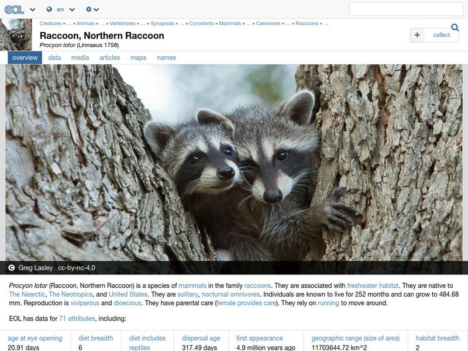Image resolution: width=468 pixels, height=351 pixels.
Task: Open the first appearance attribute
Action: coord(260,338)
